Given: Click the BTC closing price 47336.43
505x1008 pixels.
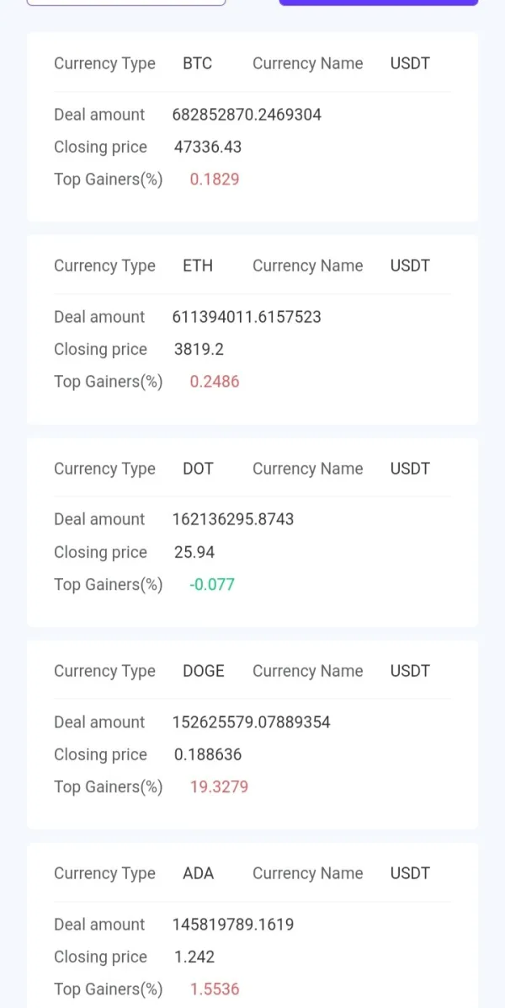Looking at the screenshot, I should click(x=208, y=147).
